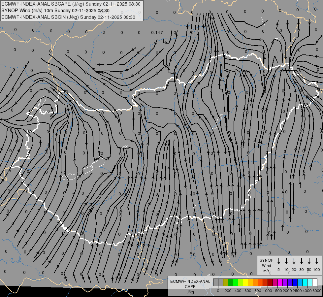Choose the pure yellow CAPE legend swatch
The height and width of the screenshot is (297, 323).
coord(245,282)
